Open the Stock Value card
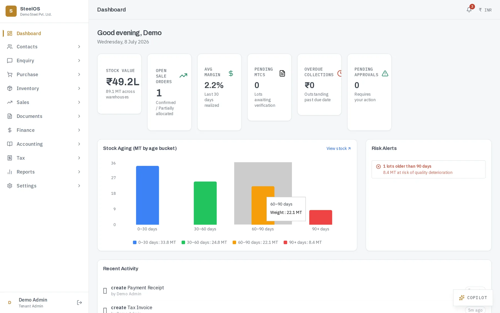500x313 pixels. tap(119, 84)
